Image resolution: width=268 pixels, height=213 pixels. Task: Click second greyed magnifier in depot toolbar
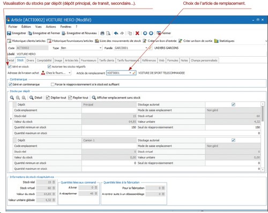tap(18, 98)
